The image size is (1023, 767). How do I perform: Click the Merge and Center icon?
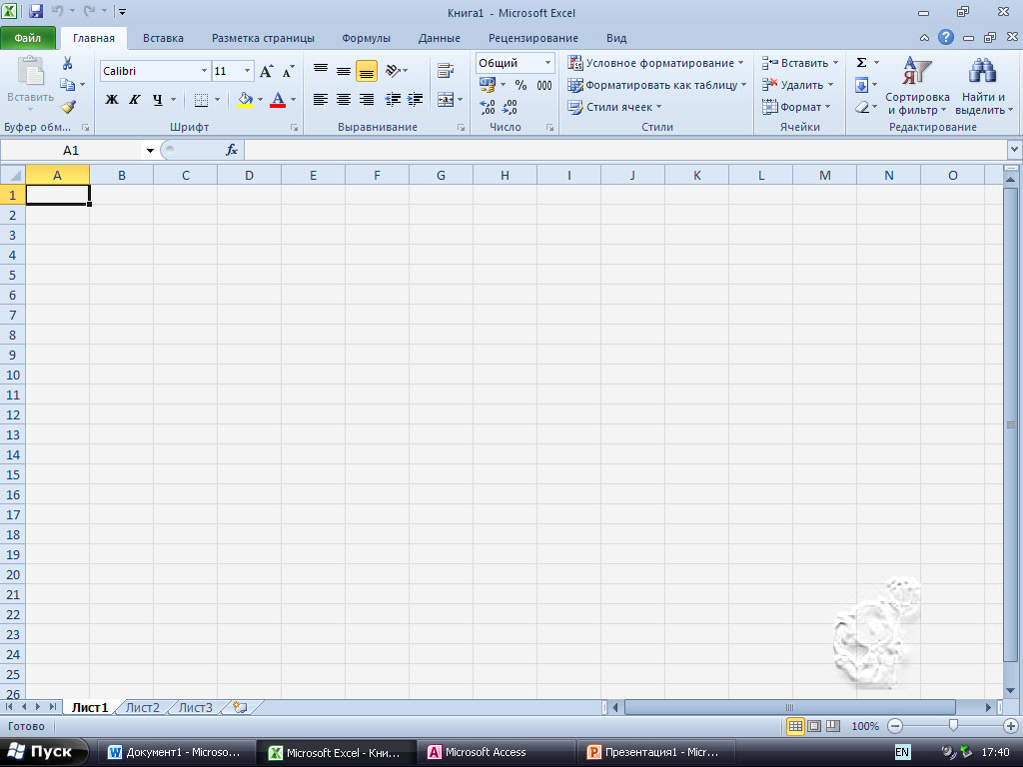(x=445, y=99)
